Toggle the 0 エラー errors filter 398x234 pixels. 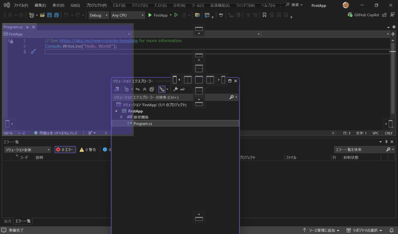point(65,150)
